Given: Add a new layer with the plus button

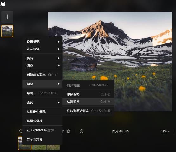Looking at the screenshot, I should tap(7, 17).
